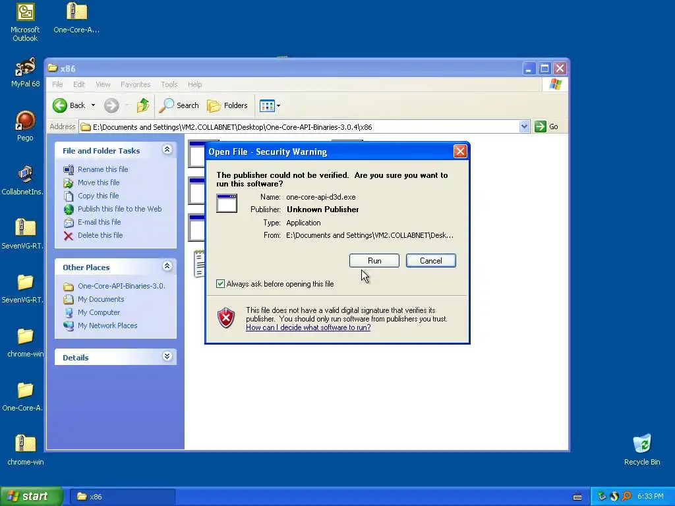Click Copy this file

click(x=98, y=196)
